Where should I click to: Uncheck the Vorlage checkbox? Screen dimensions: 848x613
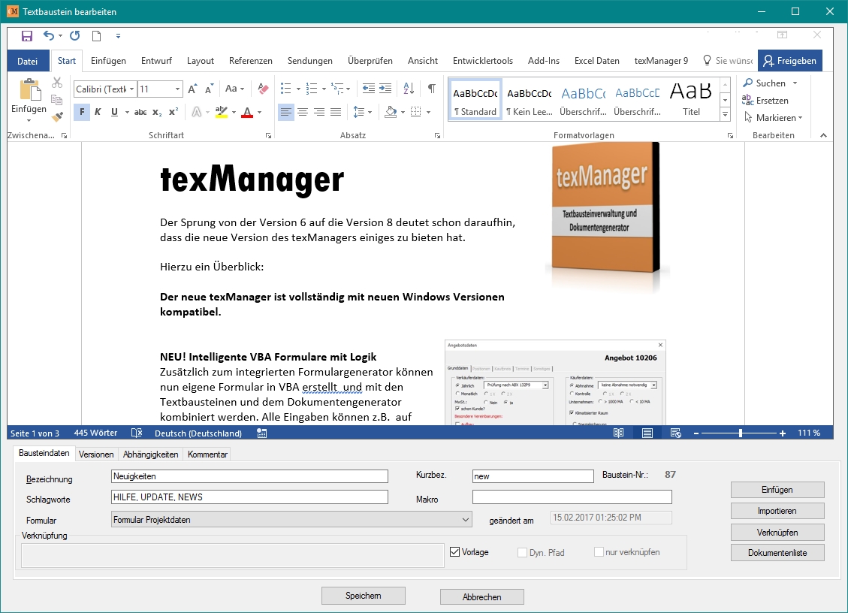click(x=454, y=552)
